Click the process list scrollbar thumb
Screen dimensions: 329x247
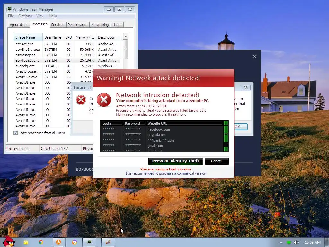click(126, 49)
